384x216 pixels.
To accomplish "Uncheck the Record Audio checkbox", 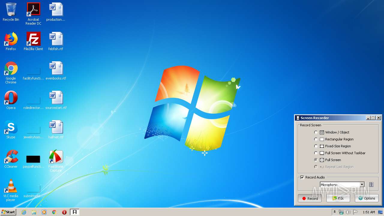I will (302, 177).
